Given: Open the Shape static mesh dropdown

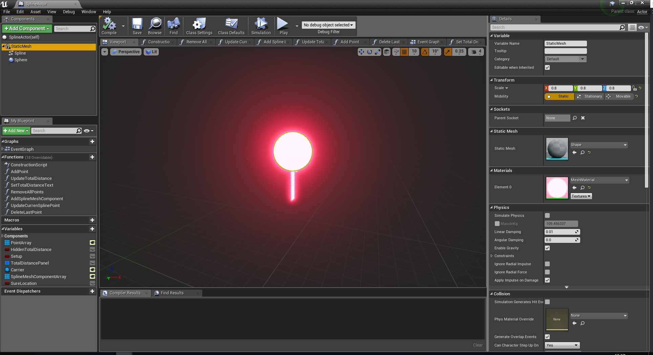Looking at the screenshot, I should (598, 145).
